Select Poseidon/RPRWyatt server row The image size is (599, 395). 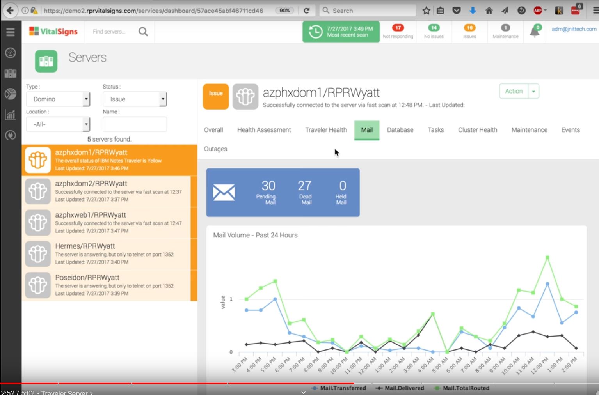tap(109, 285)
